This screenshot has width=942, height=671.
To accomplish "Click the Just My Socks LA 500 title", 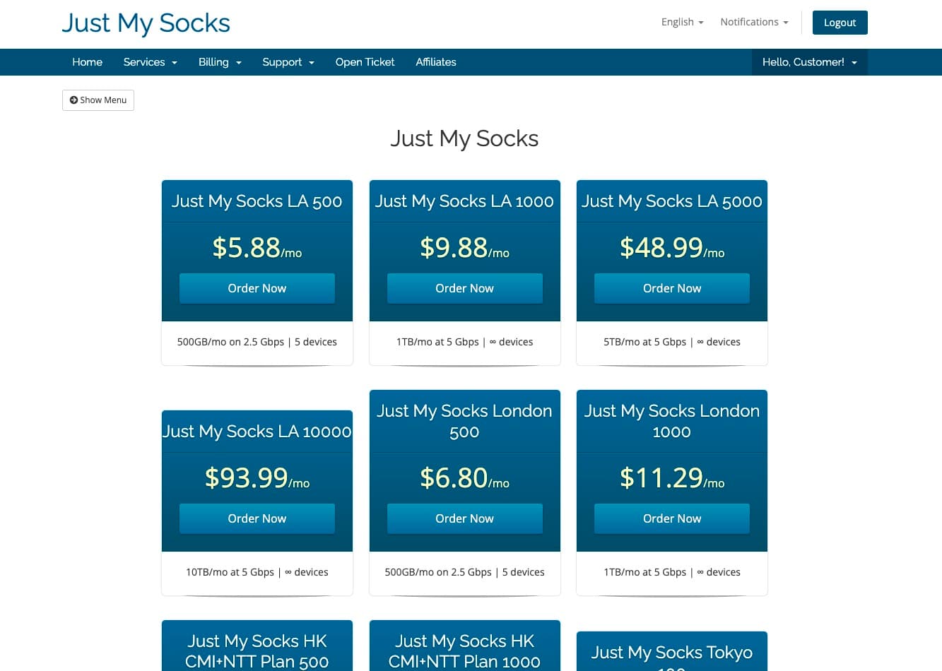I will [x=257, y=201].
